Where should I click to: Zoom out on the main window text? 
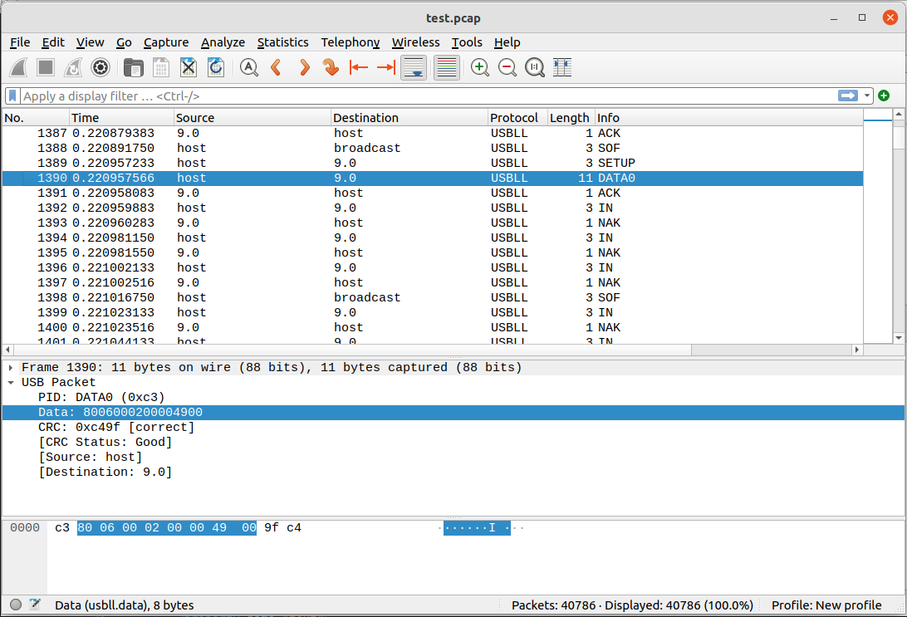(x=507, y=67)
